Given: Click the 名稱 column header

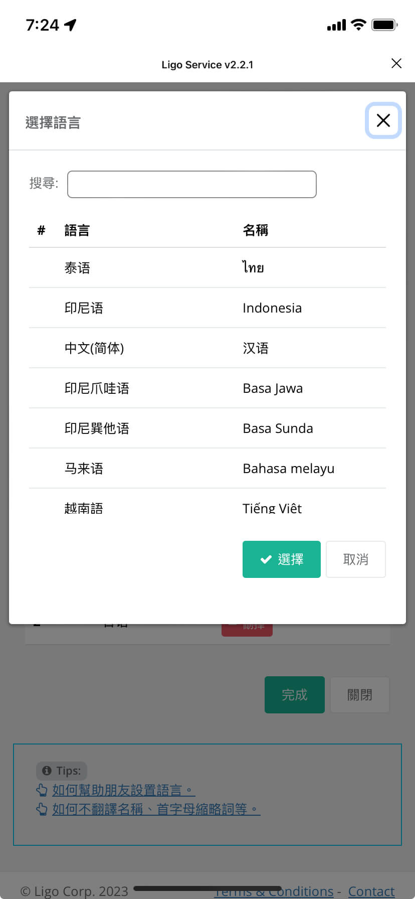Looking at the screenshot, I should pyautogui.click(x=255, y=230).
